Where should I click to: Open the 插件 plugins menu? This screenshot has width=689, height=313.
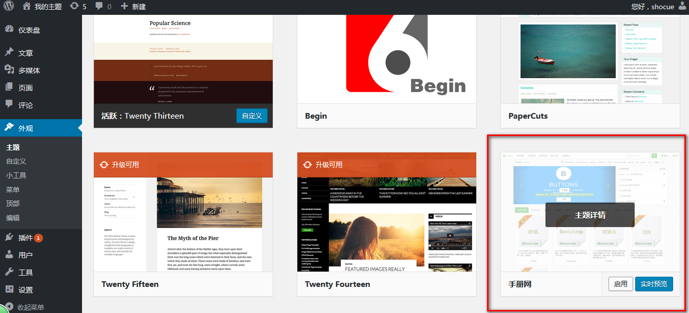click(26, 238)
